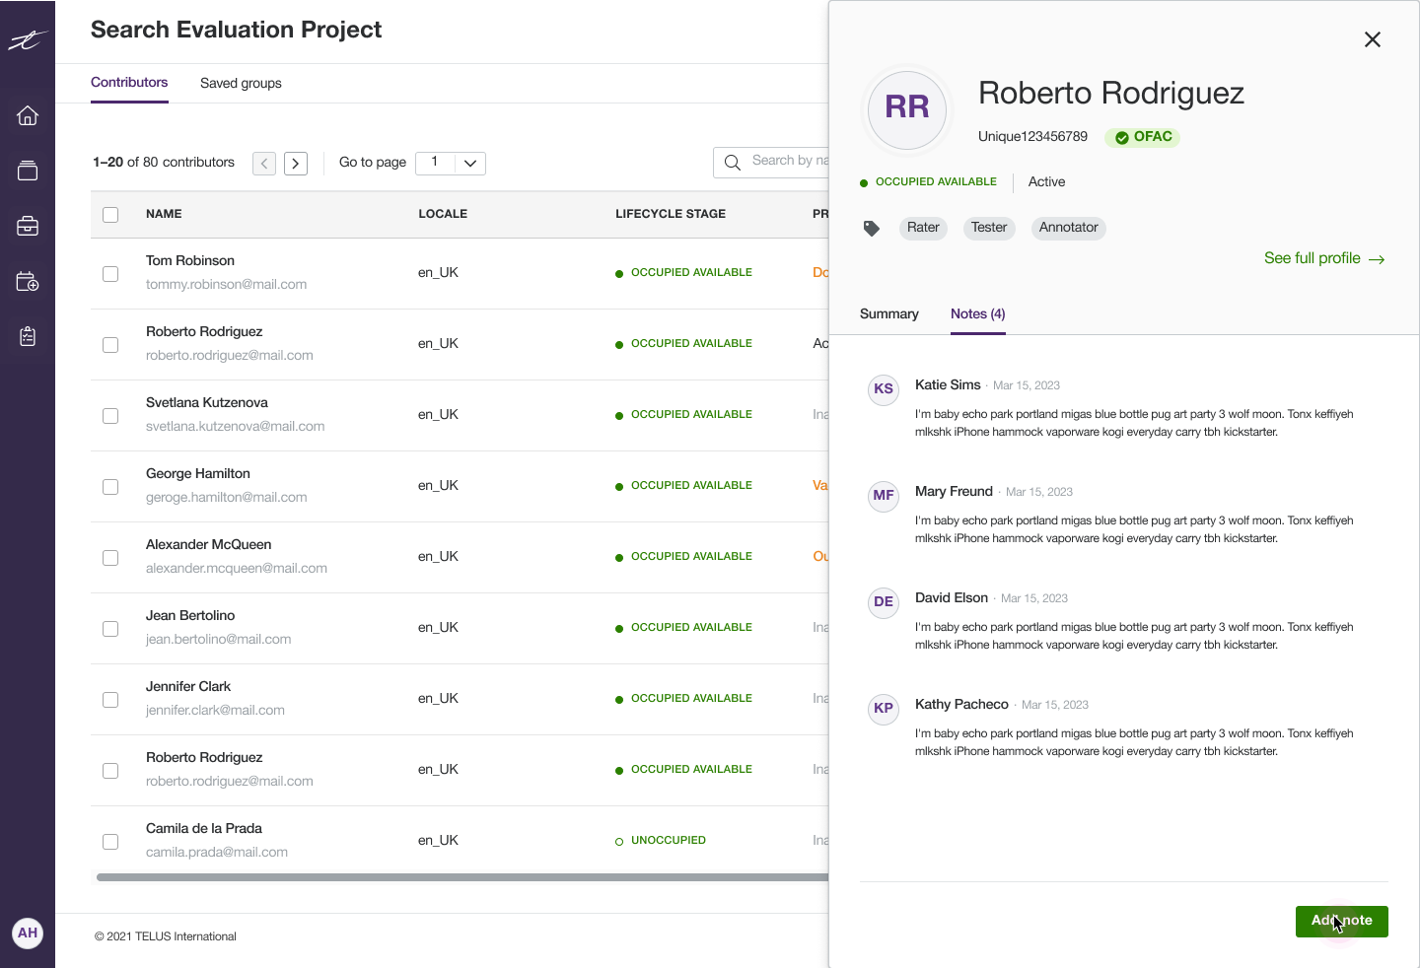This screenshot has width=1420, height=968.
Task: Click the previous page chevron
Action: [x=264, y=163]
